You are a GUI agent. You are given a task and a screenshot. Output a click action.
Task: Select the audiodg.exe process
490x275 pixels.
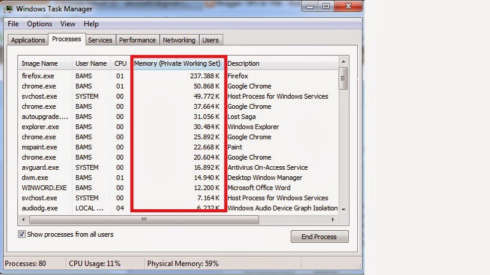click(x=178, y=208)
